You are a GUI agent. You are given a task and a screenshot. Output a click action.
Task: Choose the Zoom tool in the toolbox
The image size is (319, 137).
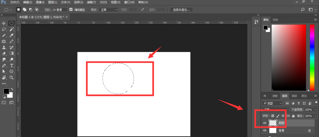(x=11, y=77)
